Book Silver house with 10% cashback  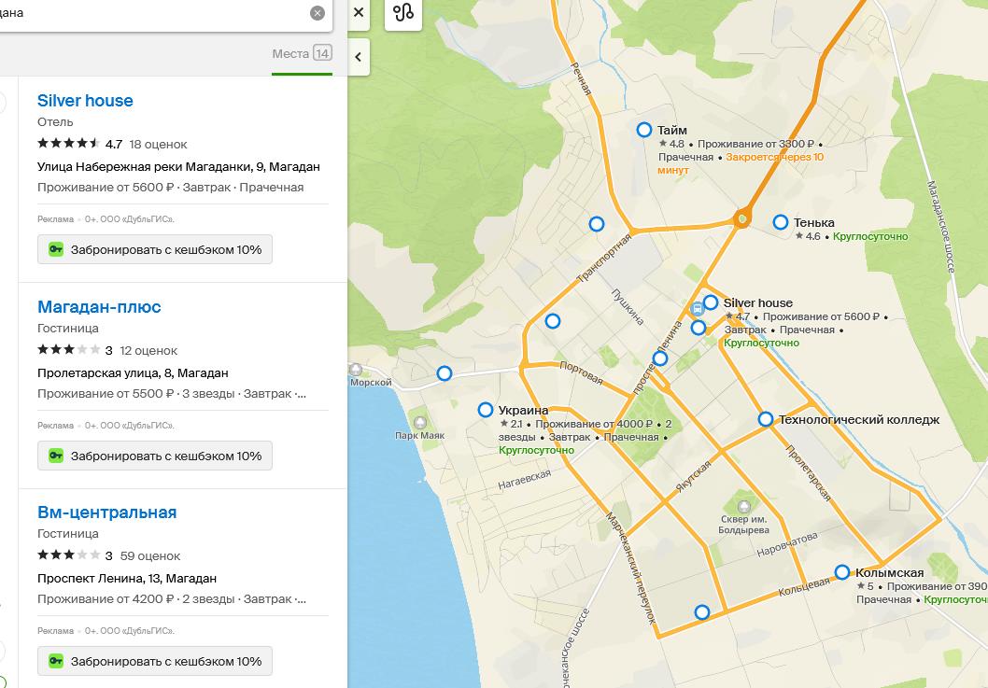click(x=155, y=249)
